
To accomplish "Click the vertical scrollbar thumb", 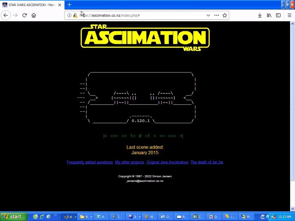I will 293,103.
